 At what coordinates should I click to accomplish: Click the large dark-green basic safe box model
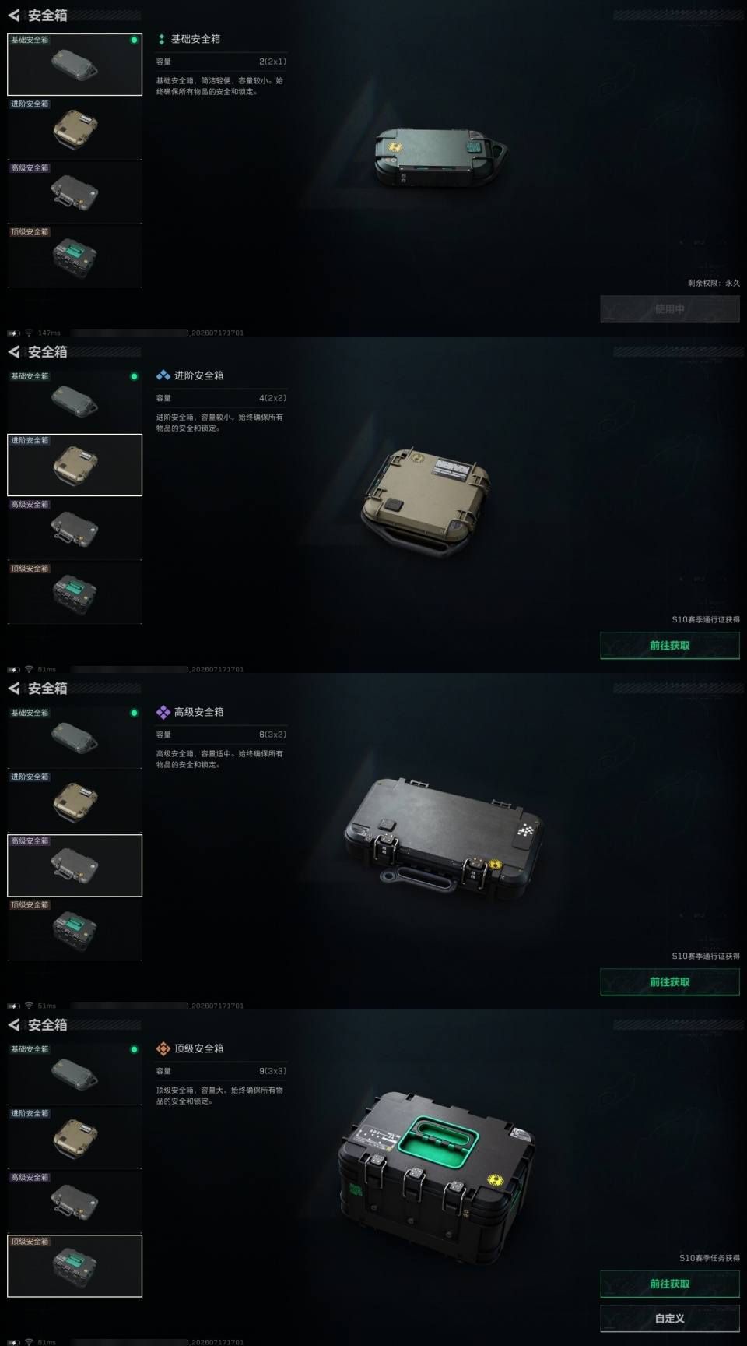point(440,157)
